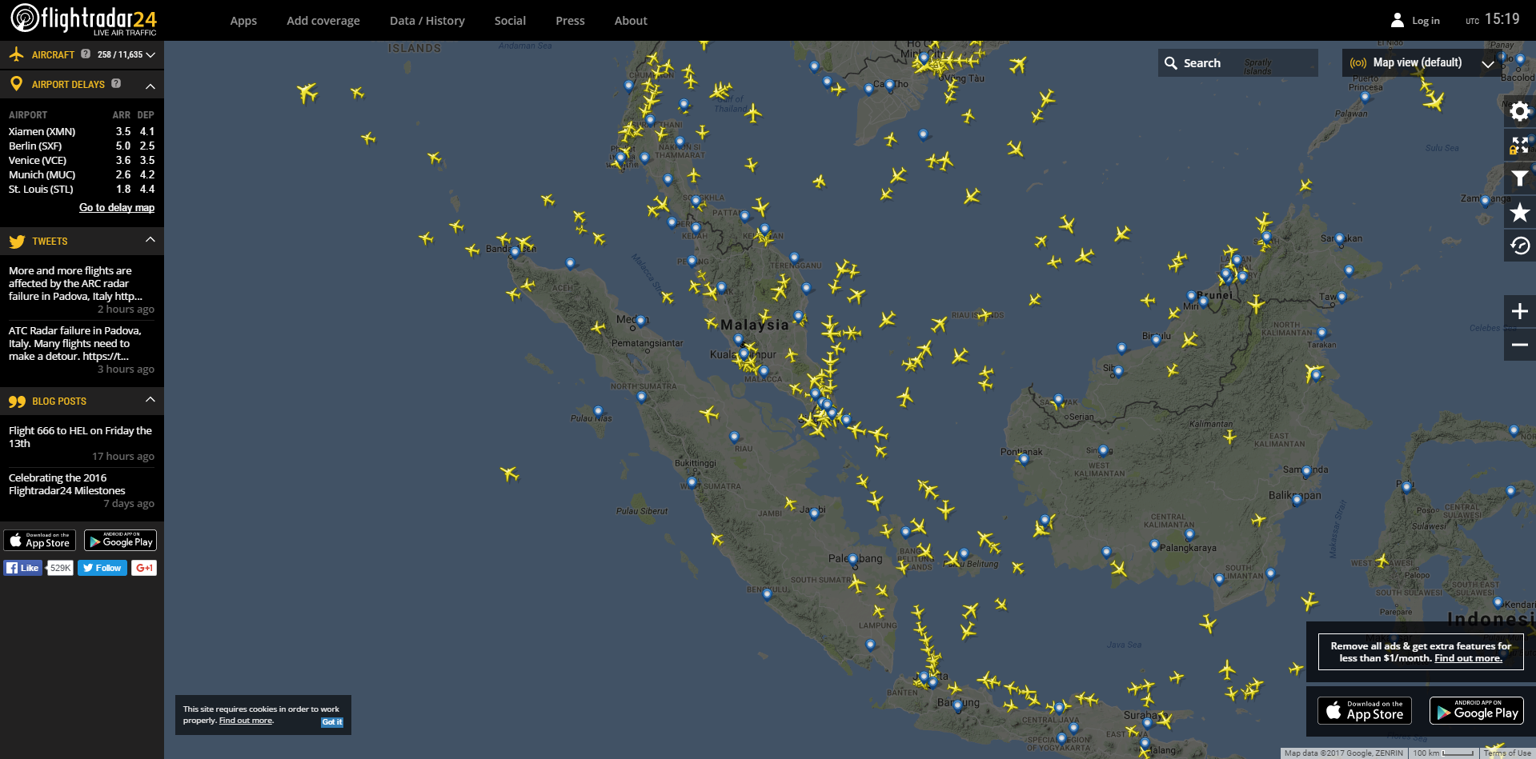Open the Map view (default) dropdown
The image size is (1536, 759).
point(1422,63)
